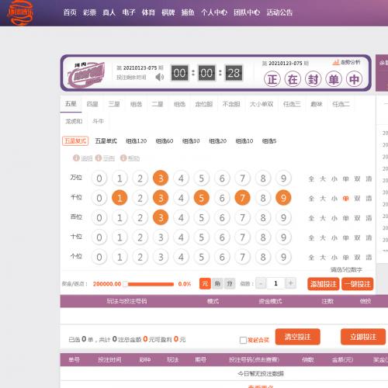Open the trend analysis chart icon
The height and width of the screenshot is (388, 388).
point(336,62)
